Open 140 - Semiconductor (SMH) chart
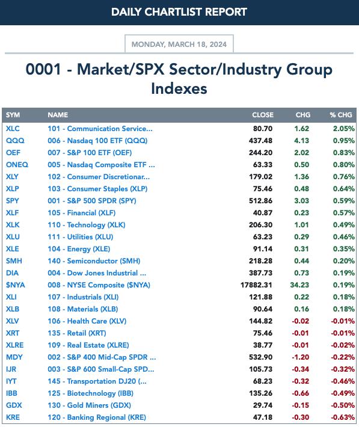This screenshot has height=427, width=359. [x=94, y=261]
